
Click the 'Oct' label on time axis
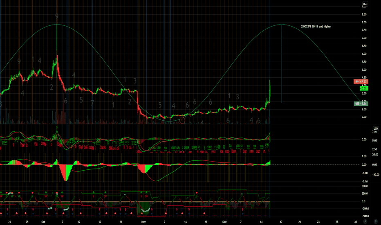tap(43, 222)
